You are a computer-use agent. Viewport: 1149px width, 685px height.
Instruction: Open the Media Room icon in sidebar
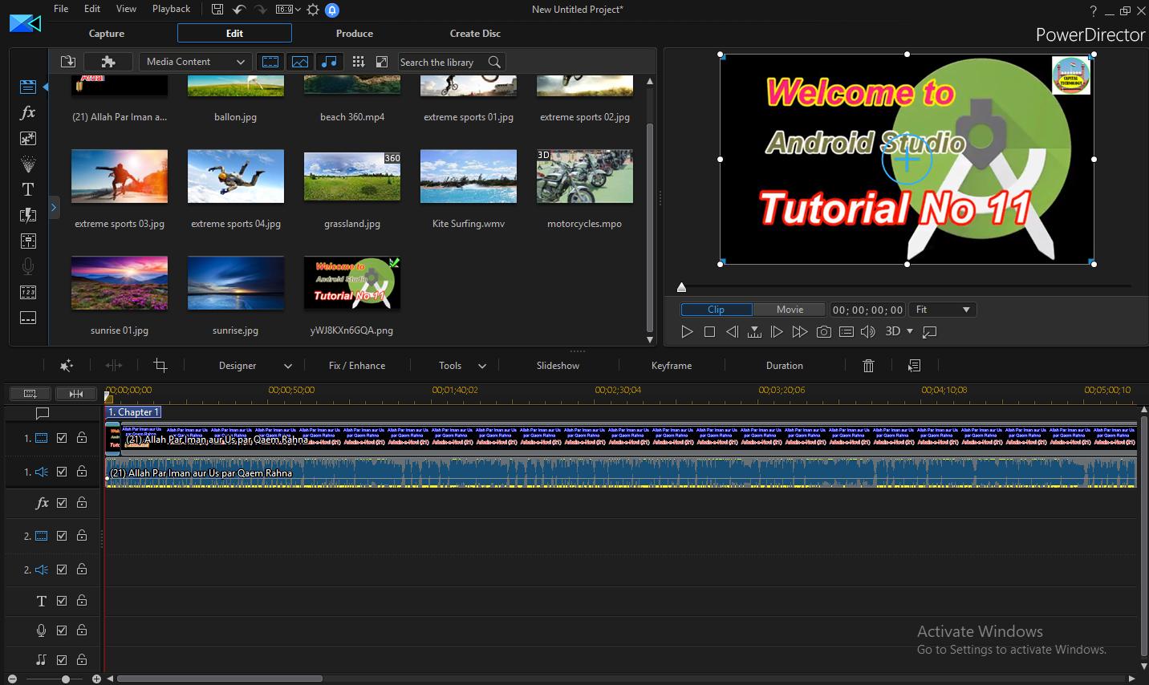point(28,87)
